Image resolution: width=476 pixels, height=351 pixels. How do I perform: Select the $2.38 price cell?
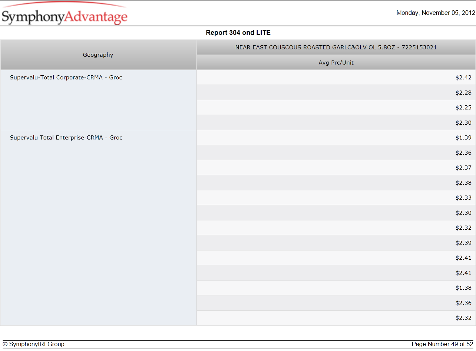coord(336,183)
